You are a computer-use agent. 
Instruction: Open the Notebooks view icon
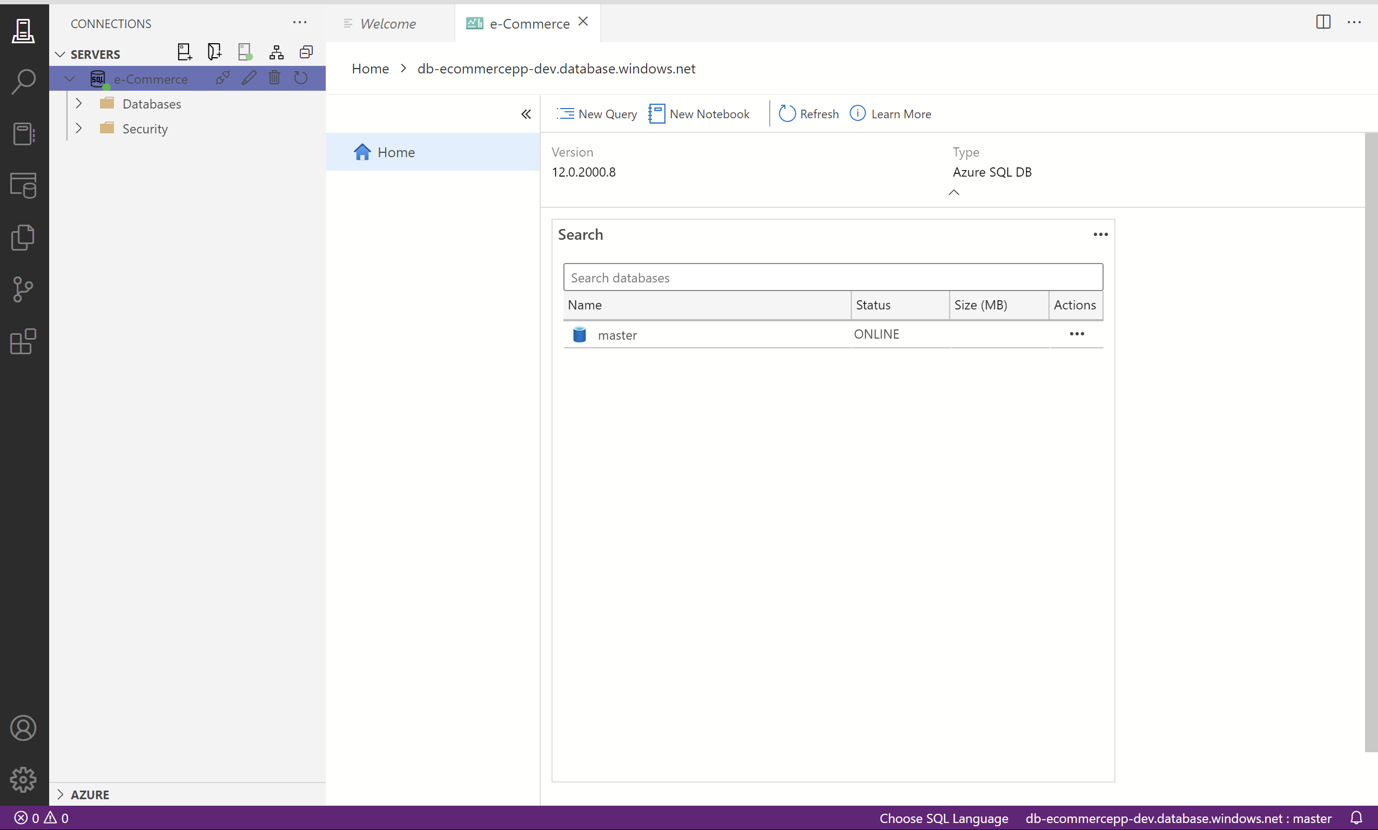[23, 134]
